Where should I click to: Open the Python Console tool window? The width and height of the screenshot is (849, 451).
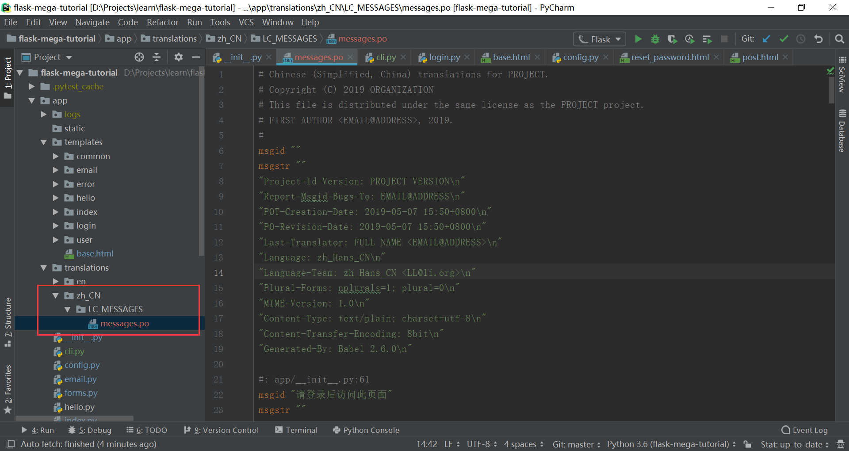(x=366, y=430)
